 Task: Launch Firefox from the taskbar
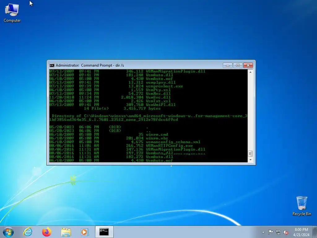click(46, 232)
